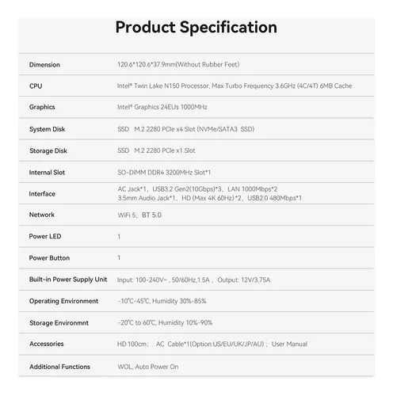Click the Intel Twin Lake N150 processor text

click(x=162, y=86)
